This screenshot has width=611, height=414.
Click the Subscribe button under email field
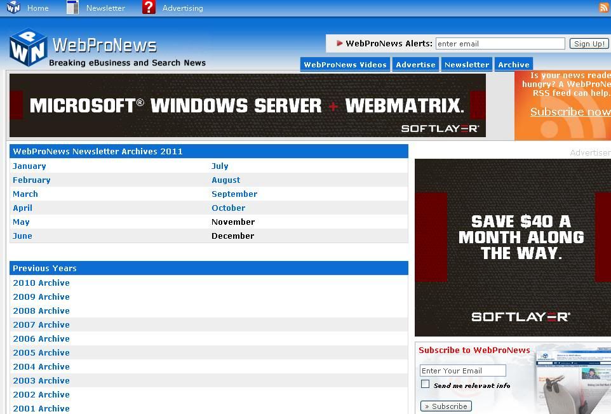pos(446,406)
